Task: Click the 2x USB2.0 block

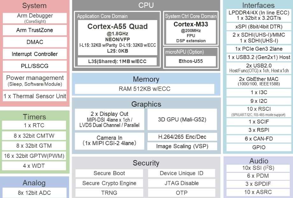Action: [x=259, y=68]
